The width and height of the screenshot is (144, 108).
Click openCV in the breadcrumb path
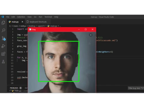click(x=41, y=26)
